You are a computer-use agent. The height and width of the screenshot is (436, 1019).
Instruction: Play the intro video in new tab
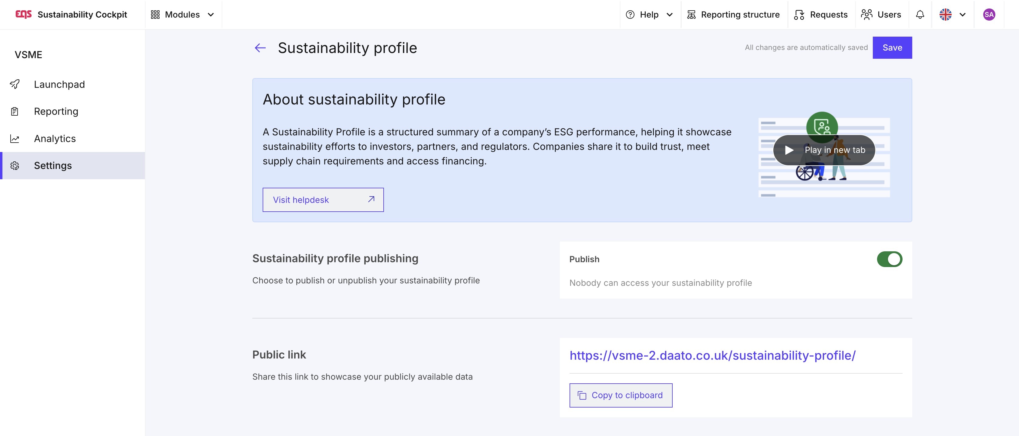[824, 150]
